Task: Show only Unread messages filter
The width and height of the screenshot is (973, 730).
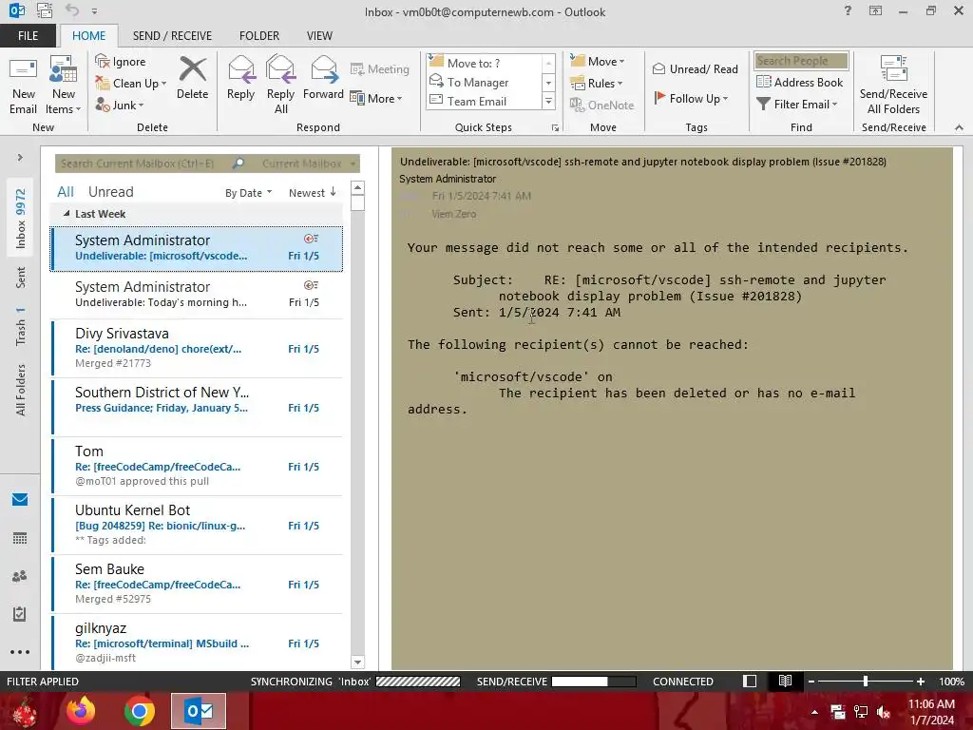Action: (x=110, y=192)
